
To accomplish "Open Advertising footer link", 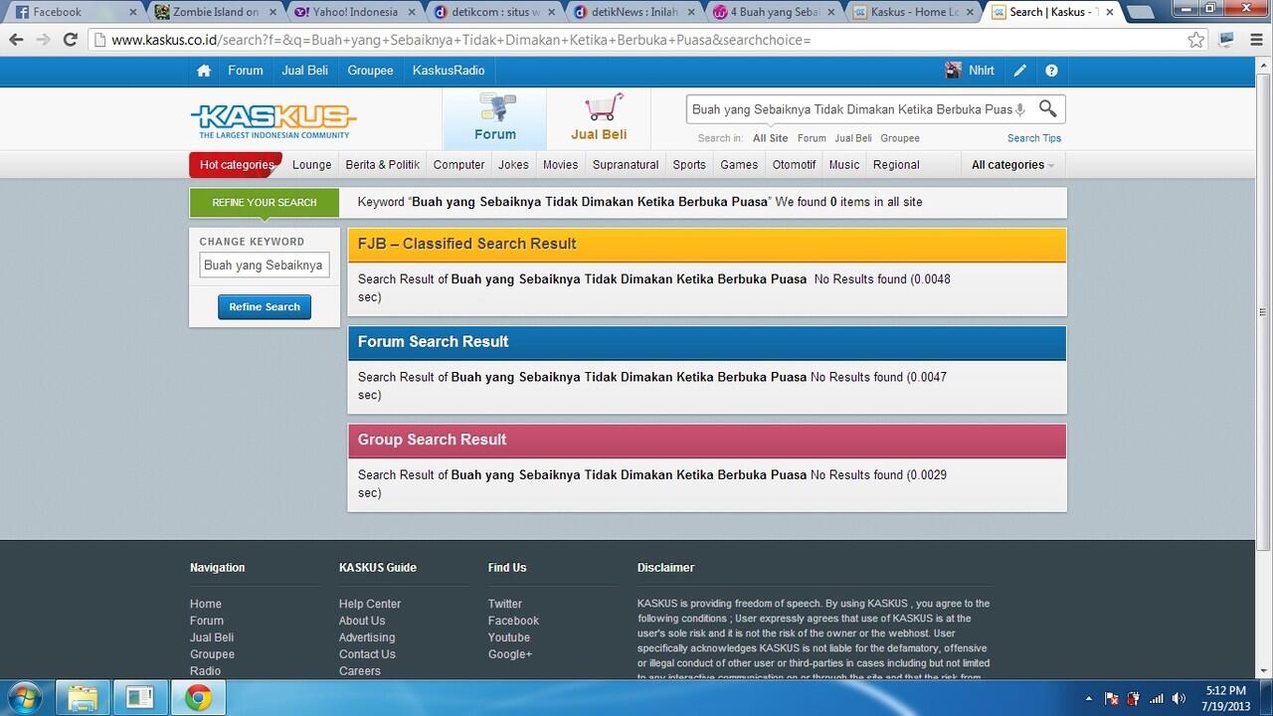I will coord(367,637).
